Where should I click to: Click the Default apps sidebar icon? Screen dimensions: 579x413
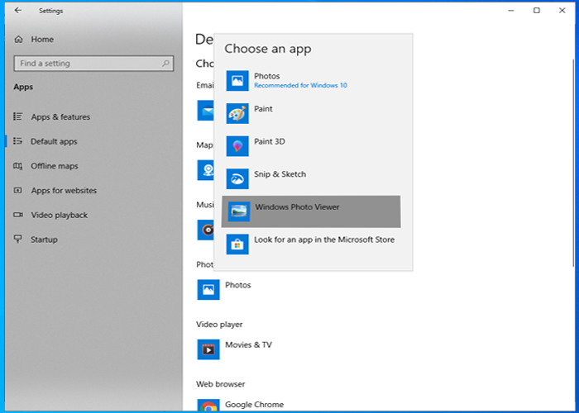tap(17, 141)
